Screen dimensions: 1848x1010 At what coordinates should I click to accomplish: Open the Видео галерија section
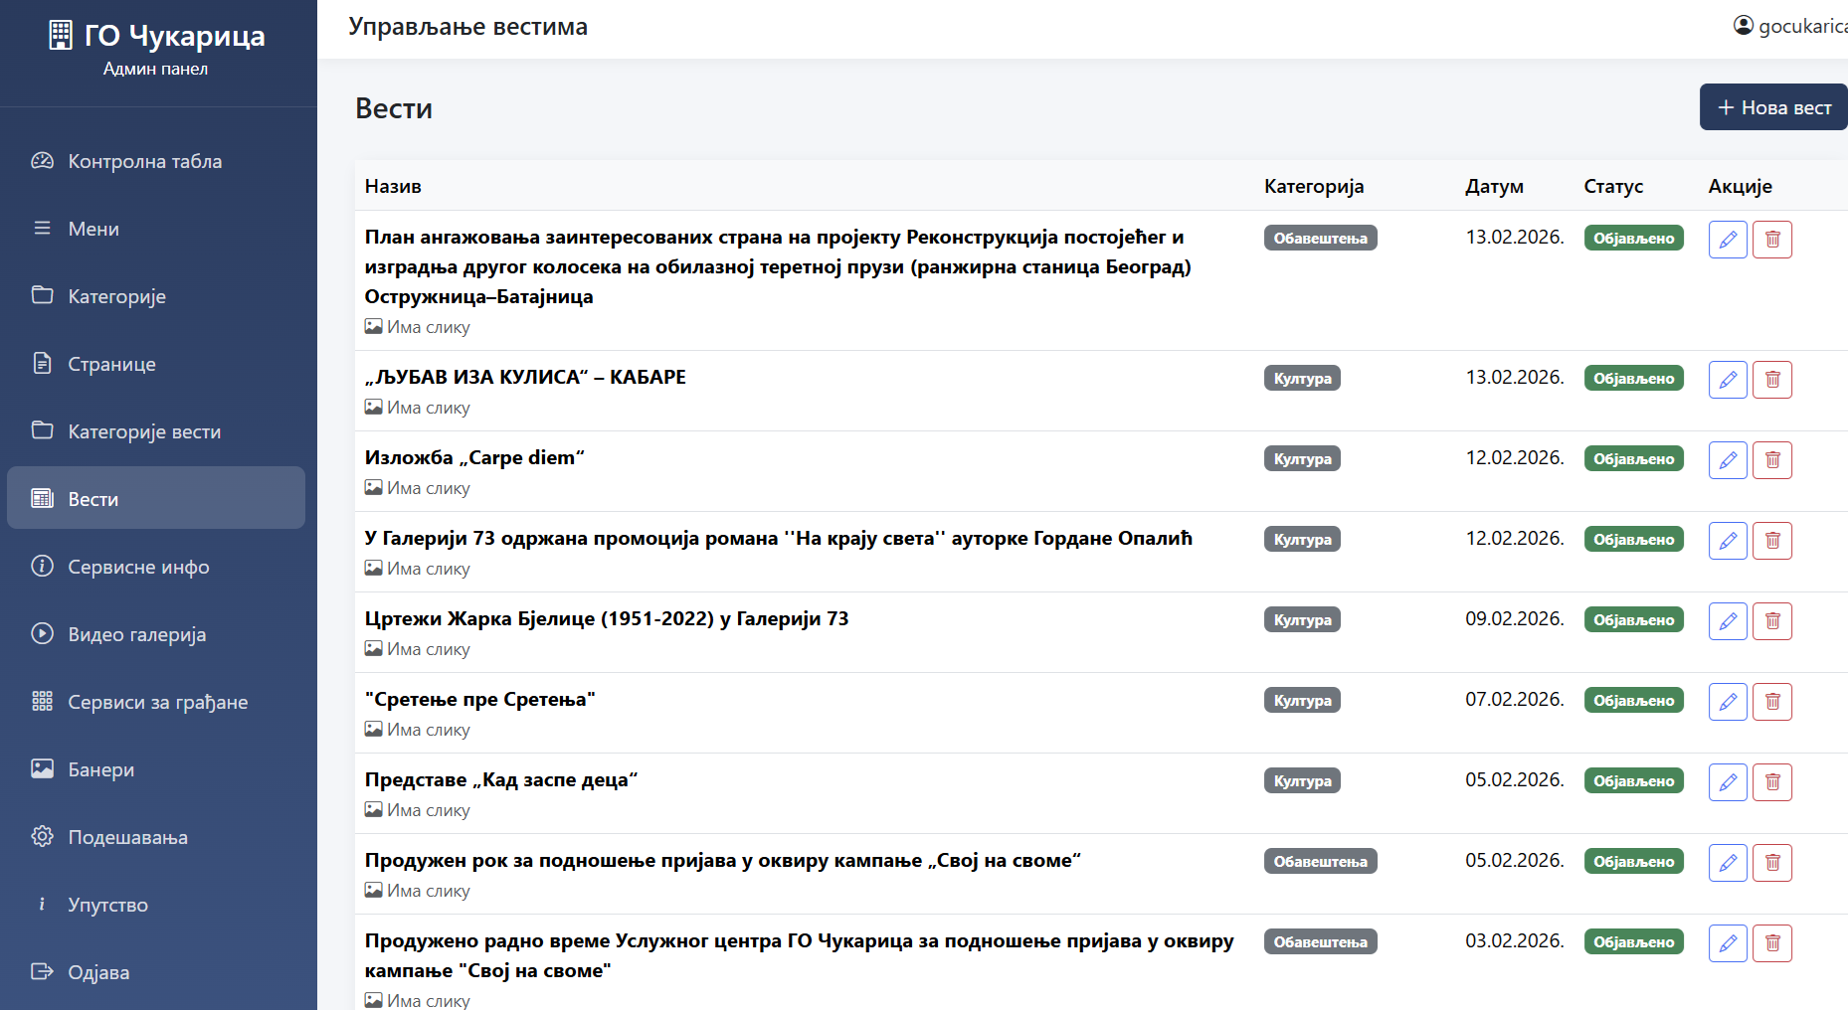(136, 634)
